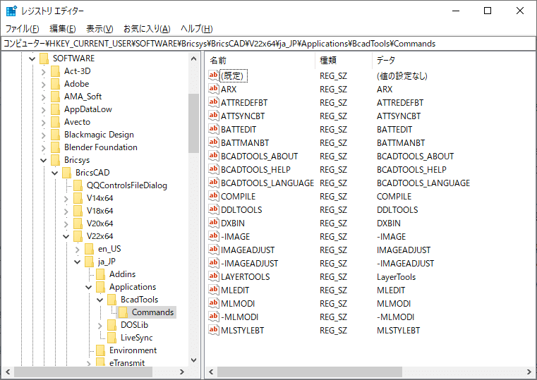Screen dimensions: 537x380
Task: Click the ab icon next to ATTREDEFBT
Action: click(213, 102)
